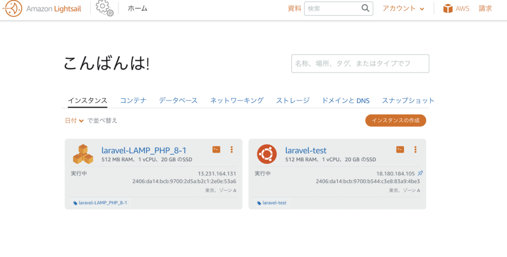Click IPv6 address ending 83a9:4be3
The width and height of the screenshot is (507, 257).
tap(368, 181)
